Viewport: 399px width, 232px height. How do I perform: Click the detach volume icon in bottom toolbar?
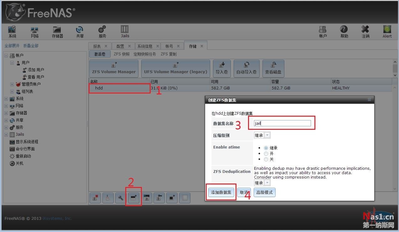[95, 198]
